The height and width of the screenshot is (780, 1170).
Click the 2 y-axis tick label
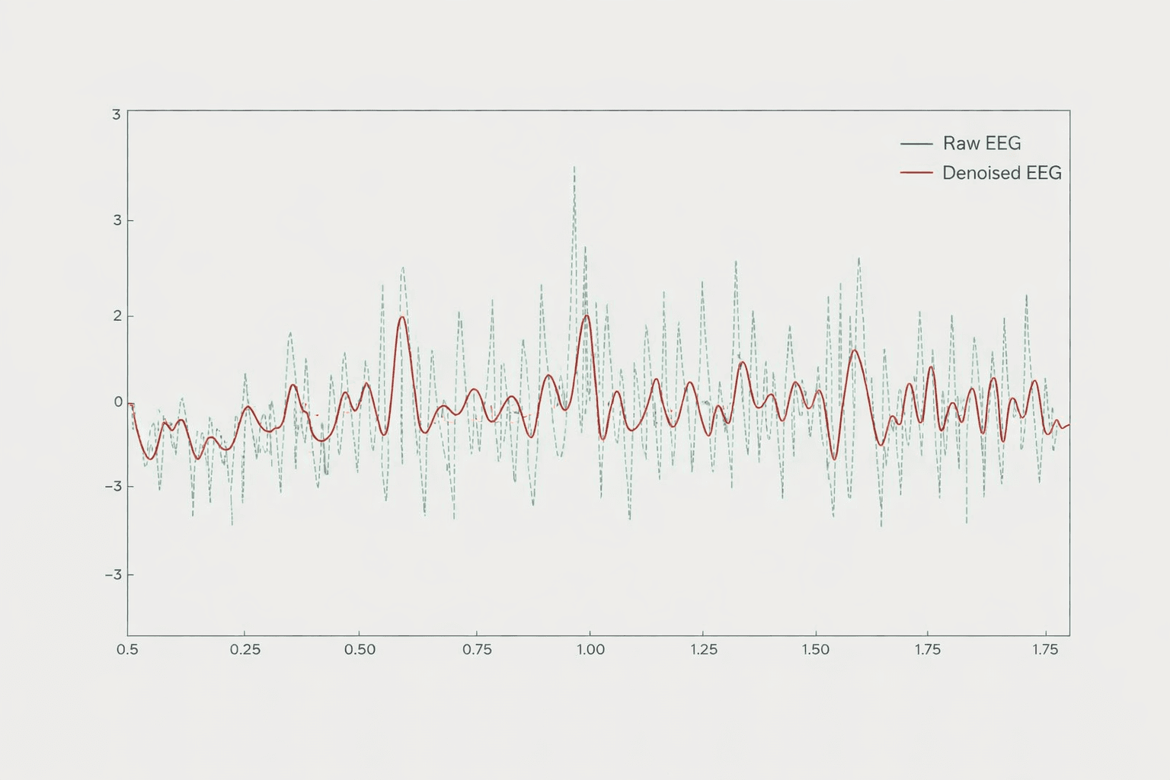coord(117,315)
